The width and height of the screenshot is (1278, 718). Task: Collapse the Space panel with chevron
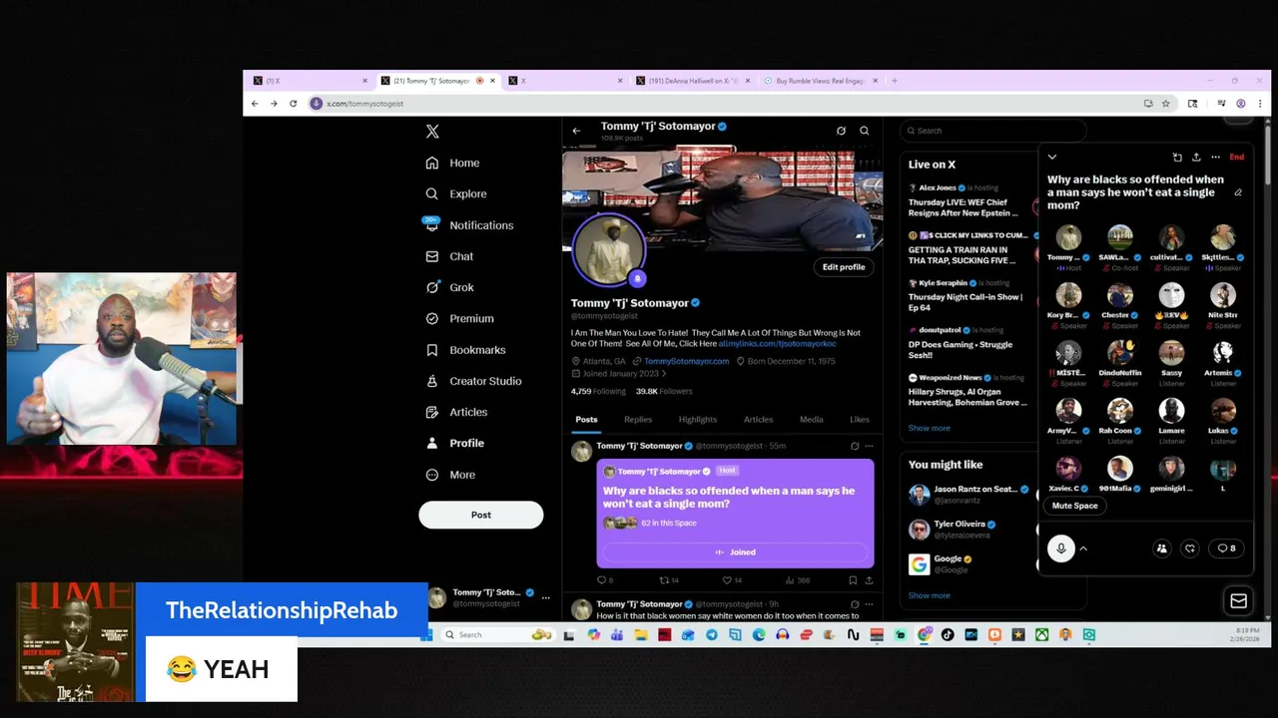[1051, 157]
